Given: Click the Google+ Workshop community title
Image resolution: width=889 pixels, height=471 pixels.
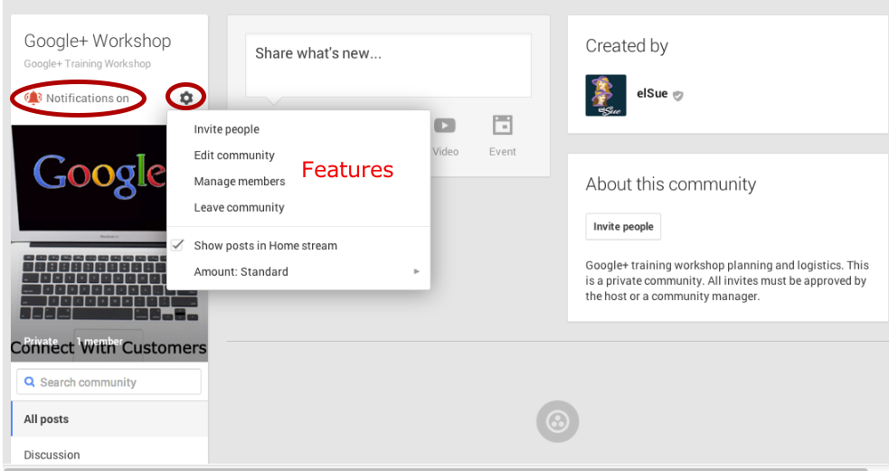Looking at the screenshot, I should (98, 41).
